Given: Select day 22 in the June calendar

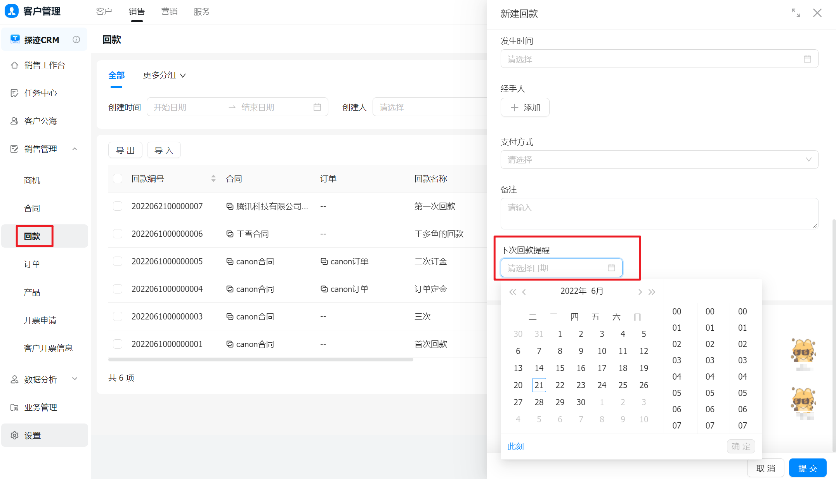Looking at the screenshot, I should (560, 385).
